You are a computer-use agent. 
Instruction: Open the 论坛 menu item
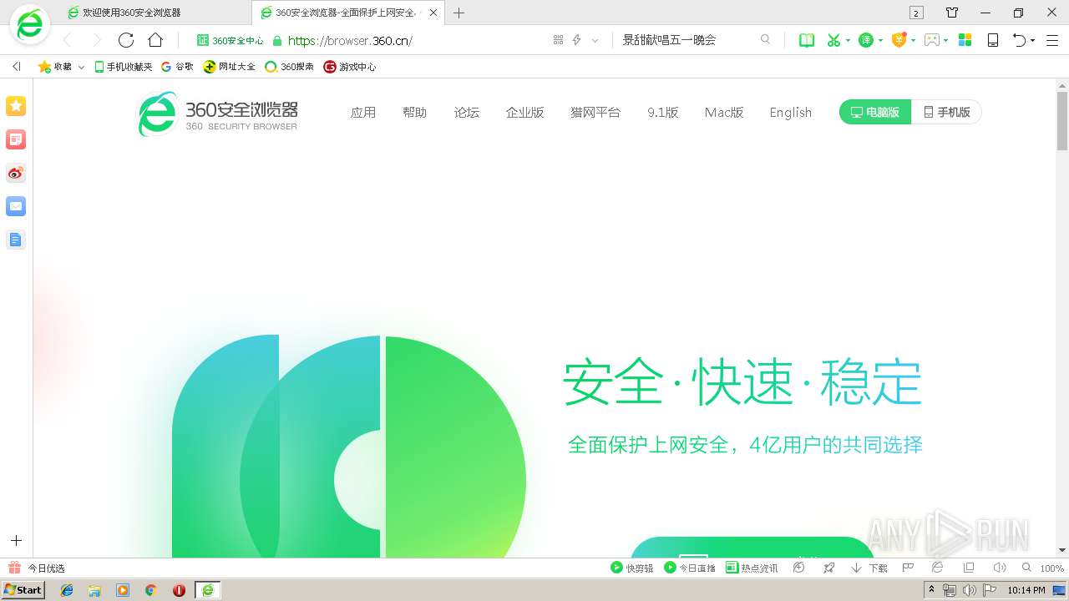[x=467, y=112]
